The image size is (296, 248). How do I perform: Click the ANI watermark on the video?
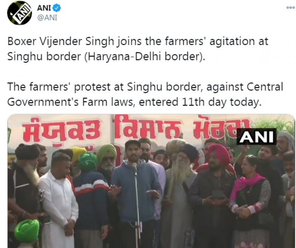click(x=256, y=137)
